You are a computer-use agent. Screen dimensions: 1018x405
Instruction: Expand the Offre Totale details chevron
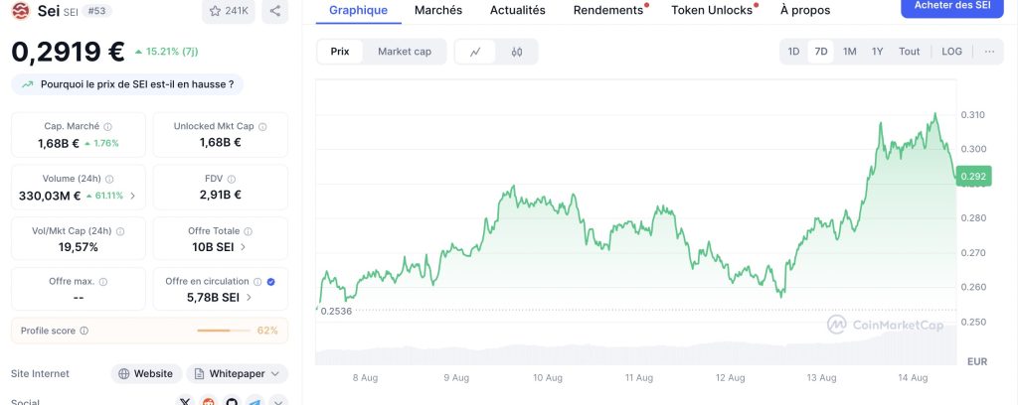pos(244,247)
